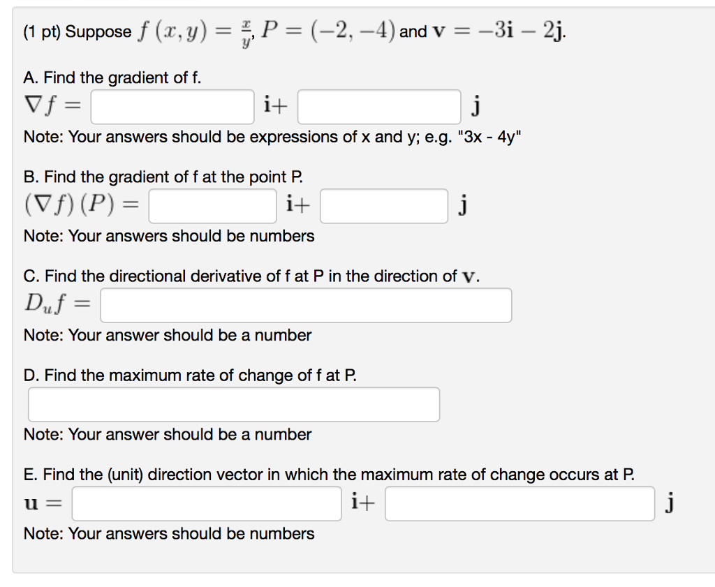Click the j-component input for the gradient ∇f
The image size is (715, 587).
(x=379, y=106)
